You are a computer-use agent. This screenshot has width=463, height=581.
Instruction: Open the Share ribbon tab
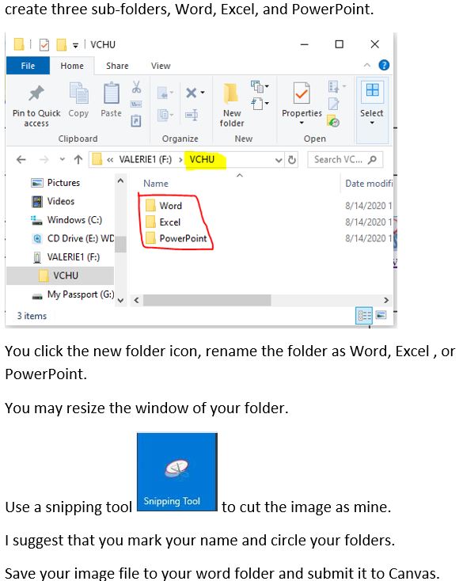[x=117, y=66]
